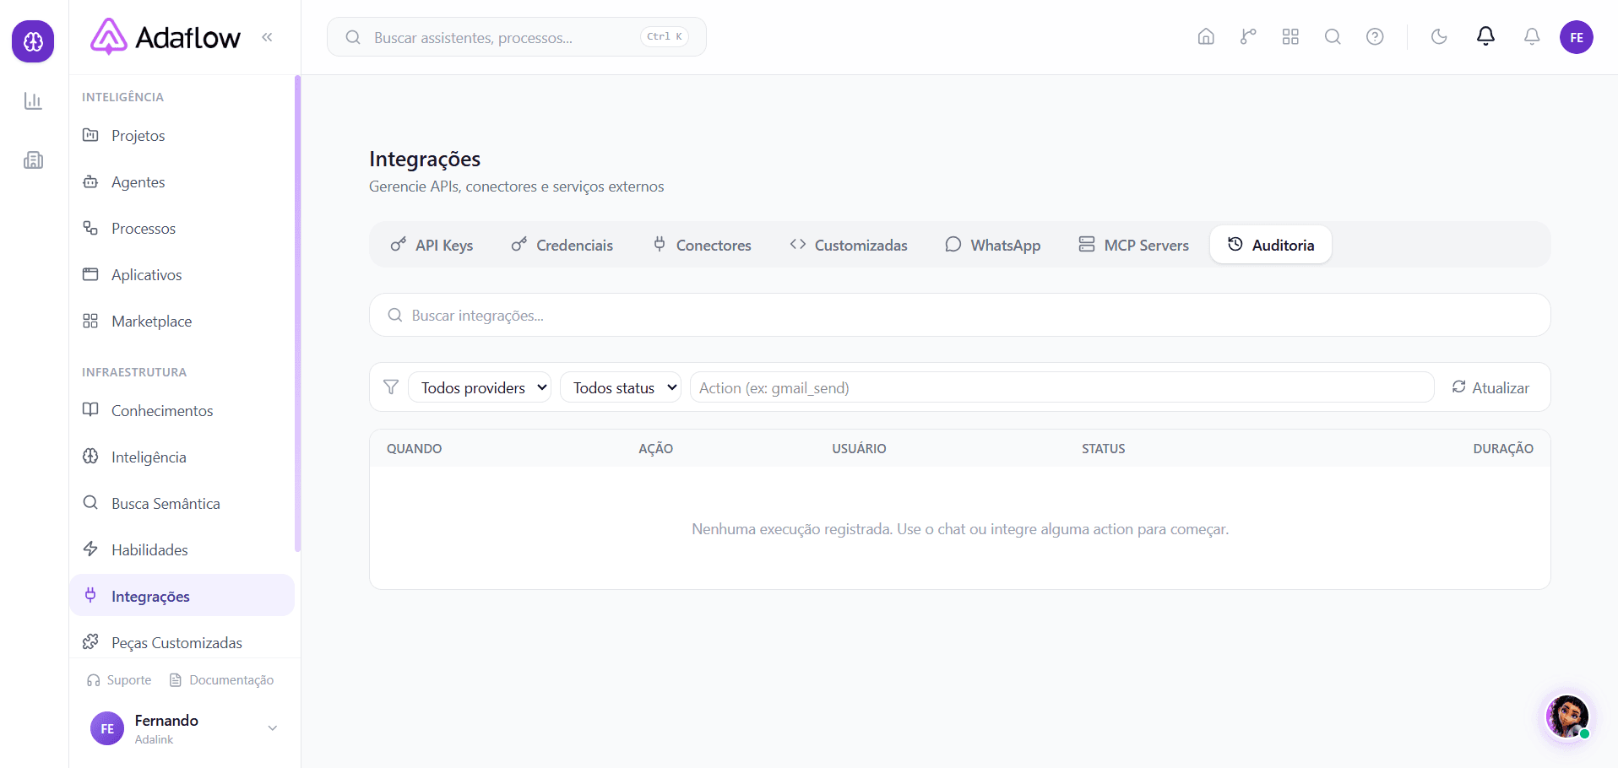1618x768 pixels.
Task: Open Projetos in the sidebar
Action: click(x=182, y=136)
